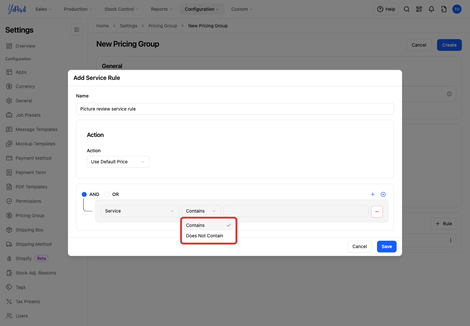Open the document export icon in top bar

pos(444,9)
